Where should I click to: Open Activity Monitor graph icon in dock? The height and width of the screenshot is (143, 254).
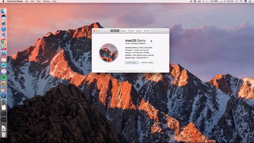[4, 120]
